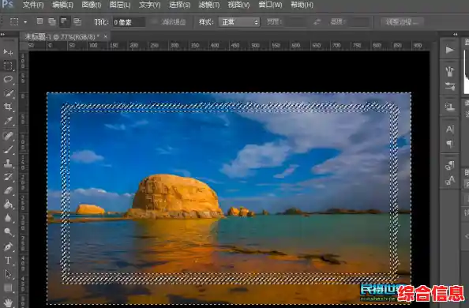Viewport: 469px width, 308px height.
Task: Choose Intersect with Selection mode
Action: pos(77,21)
